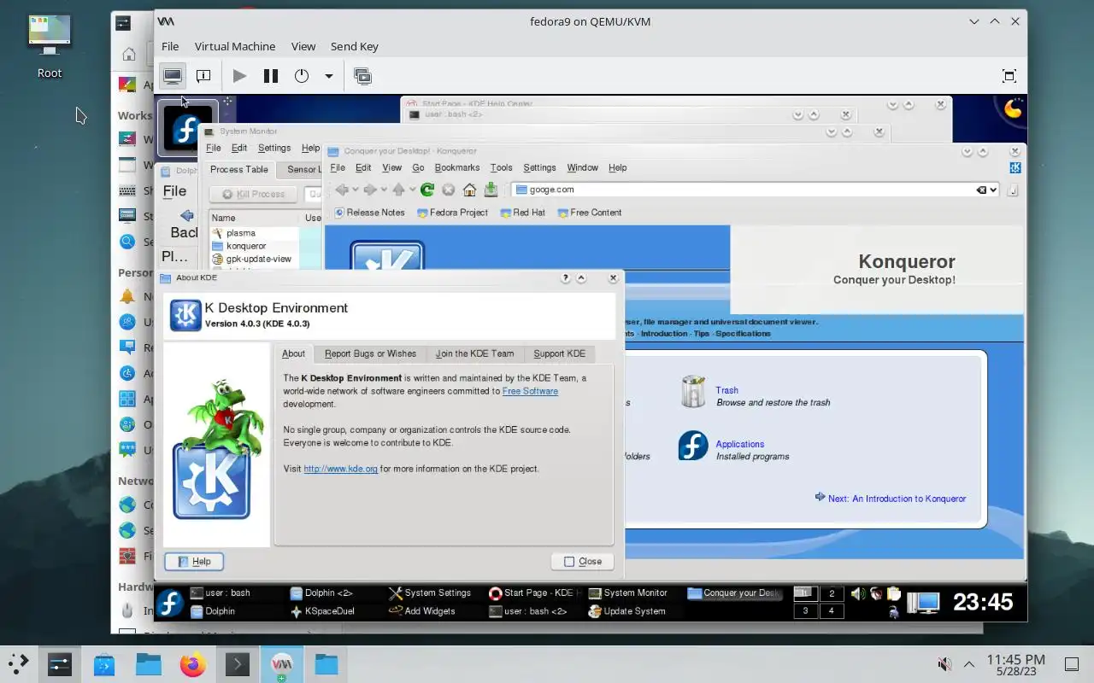Show virtual hardware details in virt-manager

[203, 76]
